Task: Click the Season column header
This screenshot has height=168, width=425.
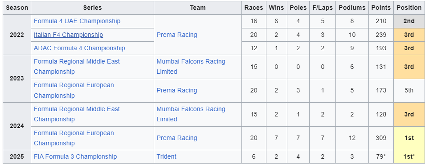Action: [x=17, y=8]
